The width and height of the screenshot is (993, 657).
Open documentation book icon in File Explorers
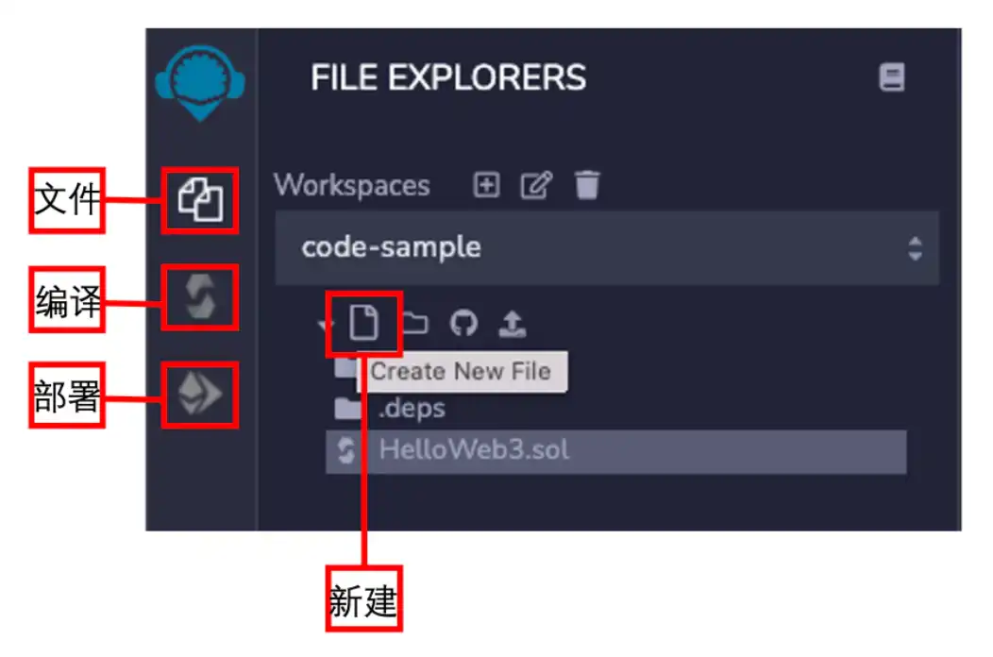[x=892, y=77]
